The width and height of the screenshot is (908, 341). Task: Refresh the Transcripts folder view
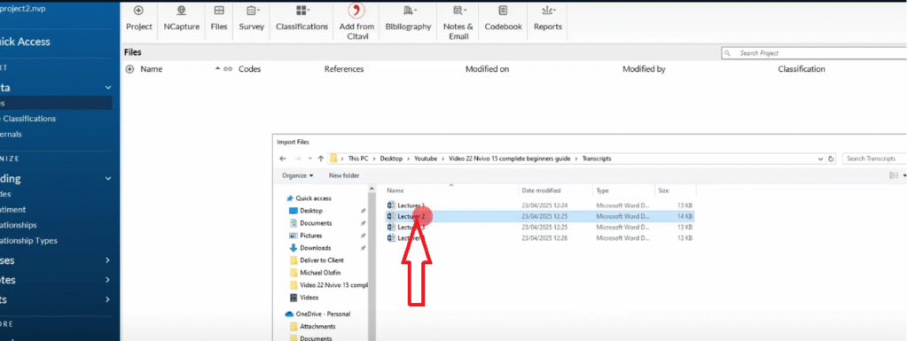point(832,159)
